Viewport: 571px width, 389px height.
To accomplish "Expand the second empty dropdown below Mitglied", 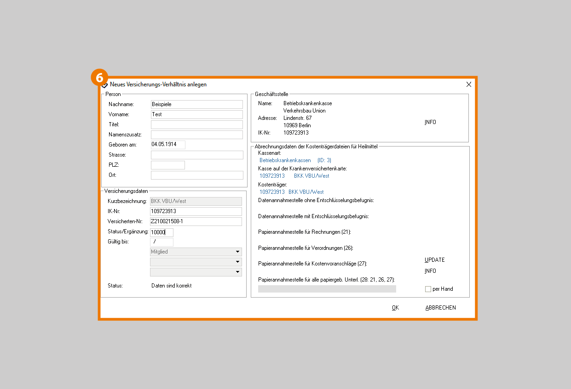I will pos(237,262).
